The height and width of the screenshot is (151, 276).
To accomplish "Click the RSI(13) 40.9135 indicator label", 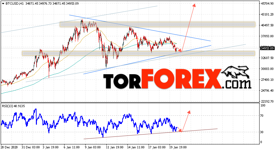I will 14,106.
